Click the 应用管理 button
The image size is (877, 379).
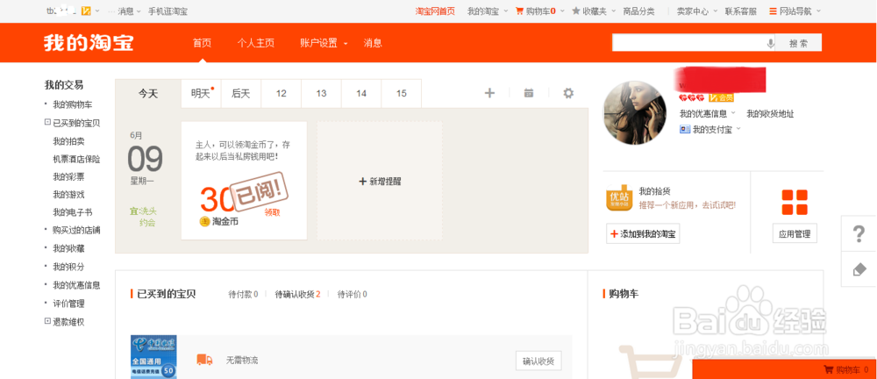[795, 234]
